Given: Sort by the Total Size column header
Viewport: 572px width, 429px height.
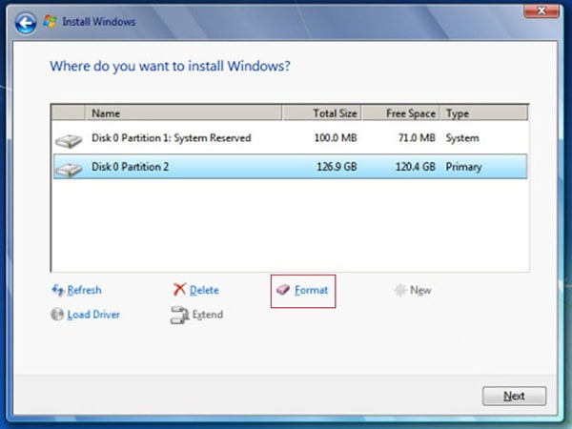Looking at the screenshot, I should (x=322, y=113).
